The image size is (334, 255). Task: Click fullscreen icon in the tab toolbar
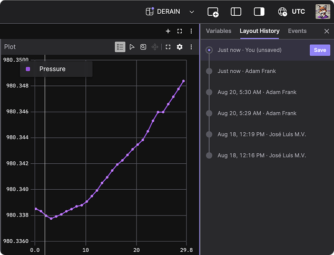click(180, 31)
